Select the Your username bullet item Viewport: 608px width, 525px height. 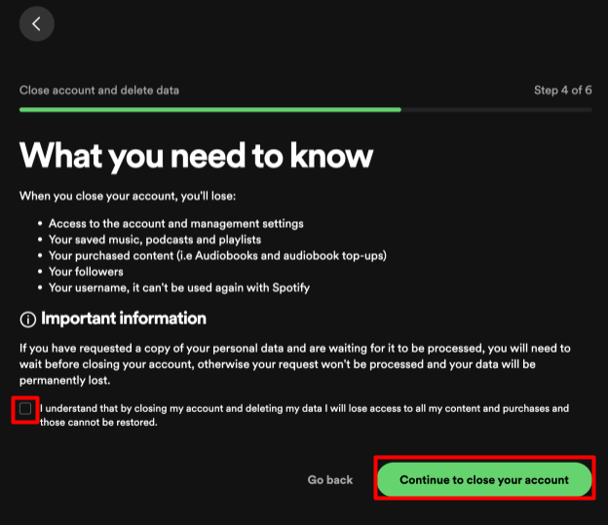[x=180, y=287]
